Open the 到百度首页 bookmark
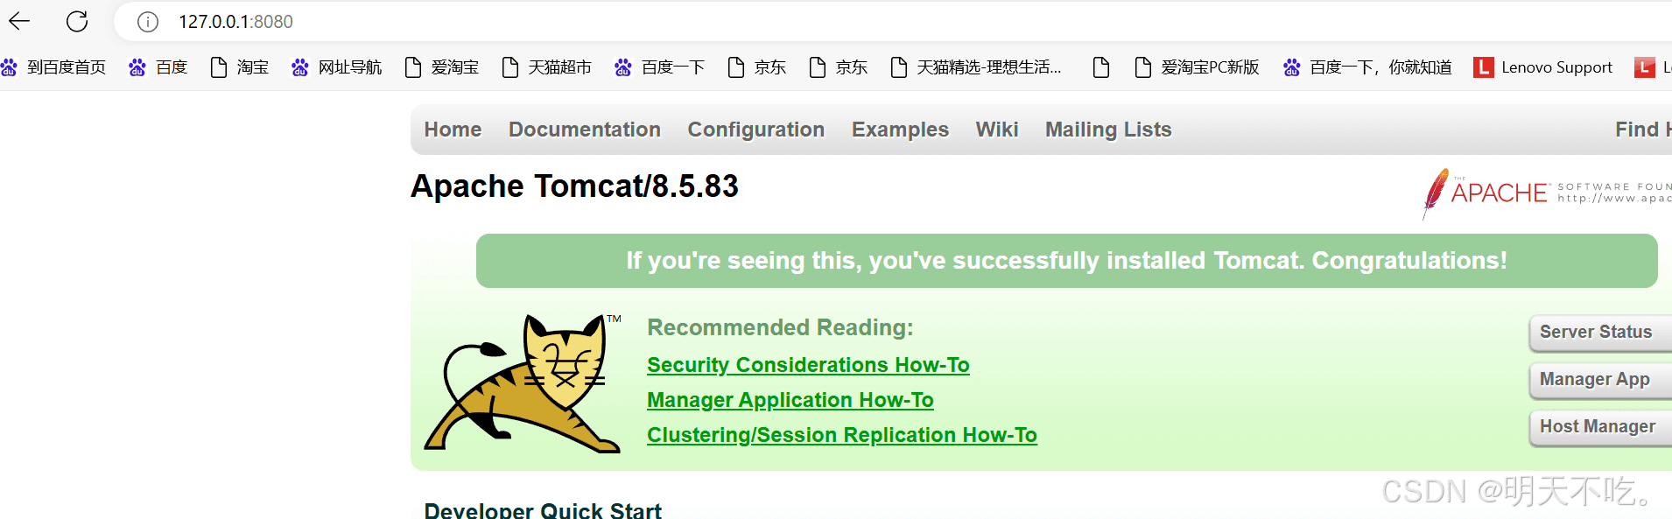This screenshot has width=1672, height=519. 54,67
